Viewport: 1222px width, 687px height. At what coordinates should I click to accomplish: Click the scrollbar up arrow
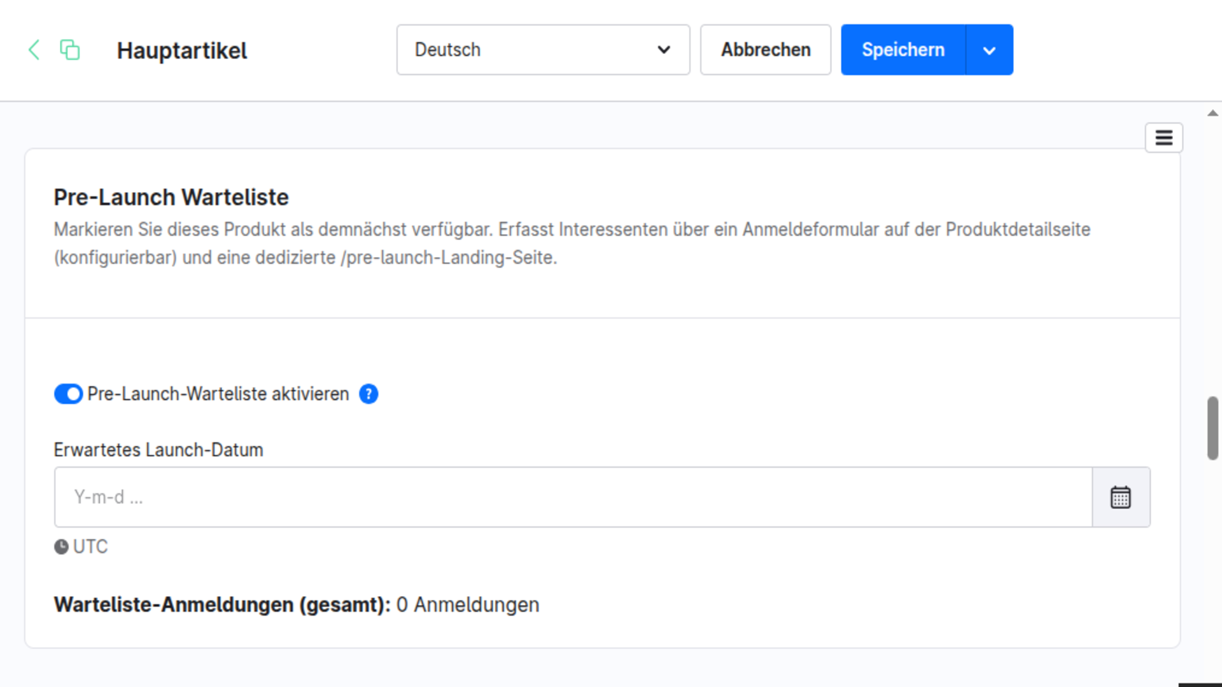[x=1212, y=113]
